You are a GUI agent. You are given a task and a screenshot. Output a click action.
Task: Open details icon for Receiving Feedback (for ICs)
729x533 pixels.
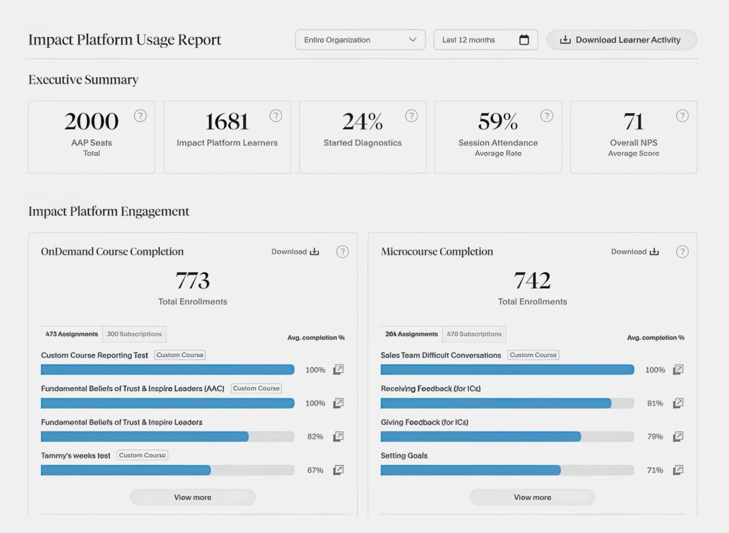(678, 403)
